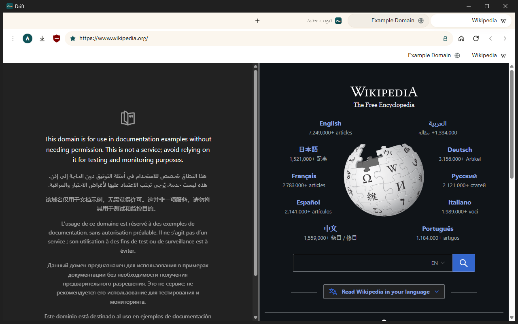
Task: Click the Wikipedia pane scrollbar up arrow
Action: [512, 66]
